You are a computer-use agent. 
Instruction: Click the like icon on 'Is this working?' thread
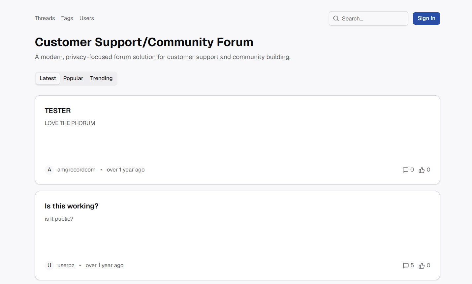pos(422,265)
